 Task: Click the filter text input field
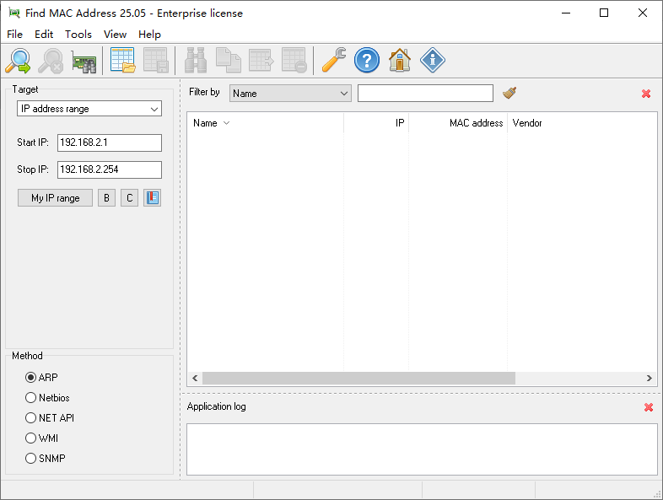coord(425,93)
